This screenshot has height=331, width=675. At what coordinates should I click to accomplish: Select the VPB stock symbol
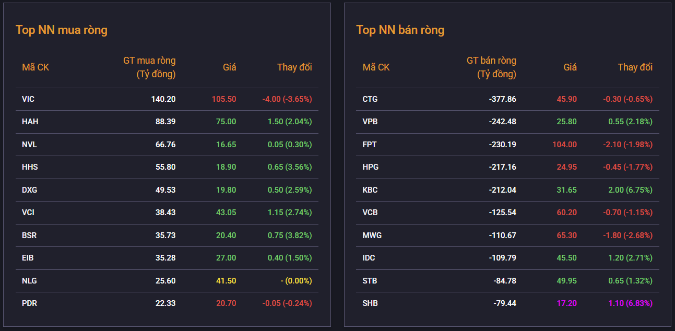click(370, 122)
